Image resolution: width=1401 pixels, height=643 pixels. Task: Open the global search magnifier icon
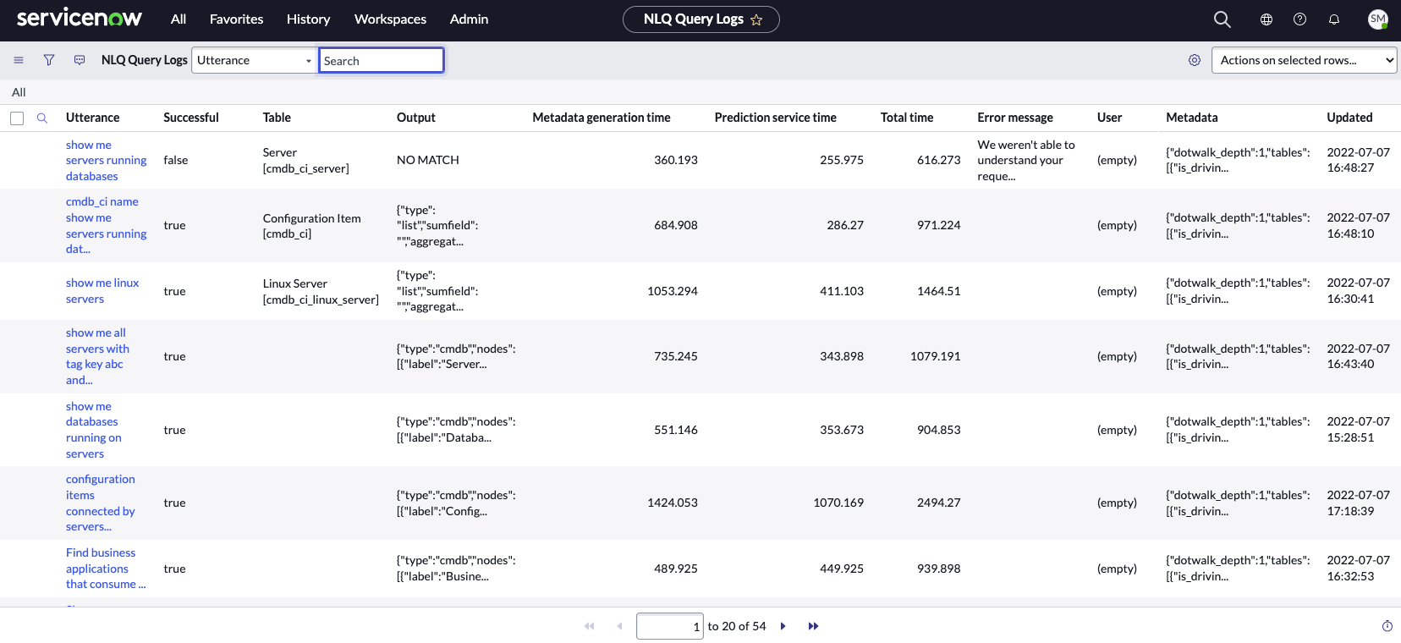coord(1222,19)
